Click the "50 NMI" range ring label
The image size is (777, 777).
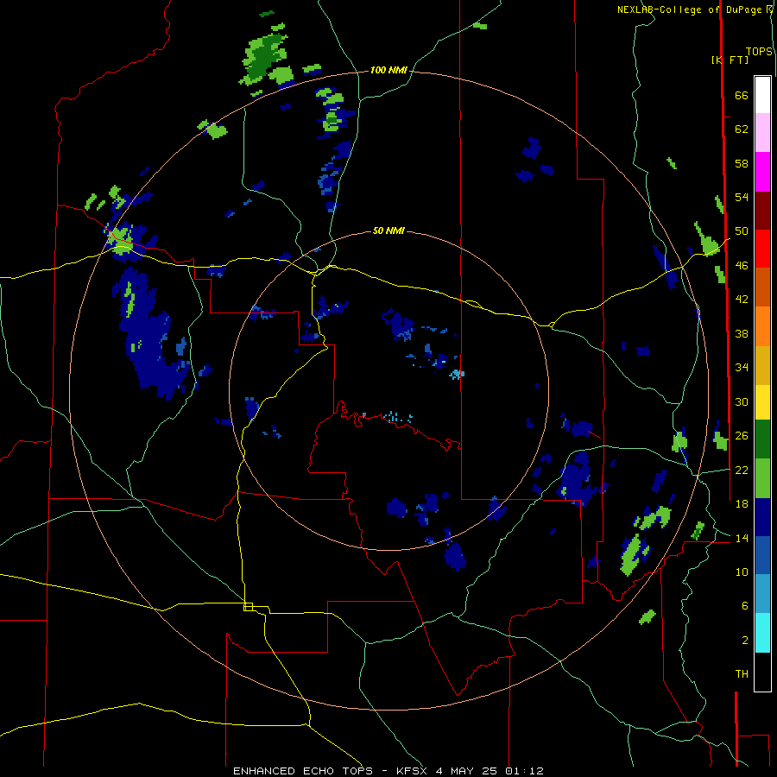click(388, 231)
